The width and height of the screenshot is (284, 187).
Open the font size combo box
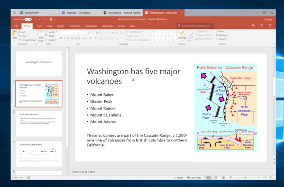83,33
